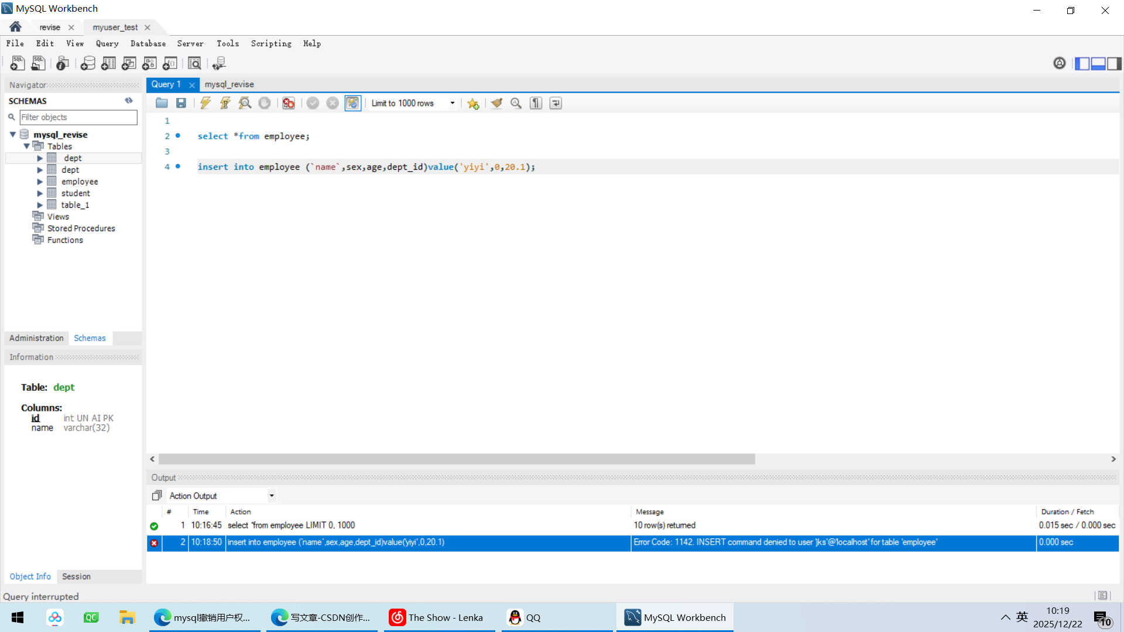Click the Commit transaction checkmark icon

pos(313,103)
